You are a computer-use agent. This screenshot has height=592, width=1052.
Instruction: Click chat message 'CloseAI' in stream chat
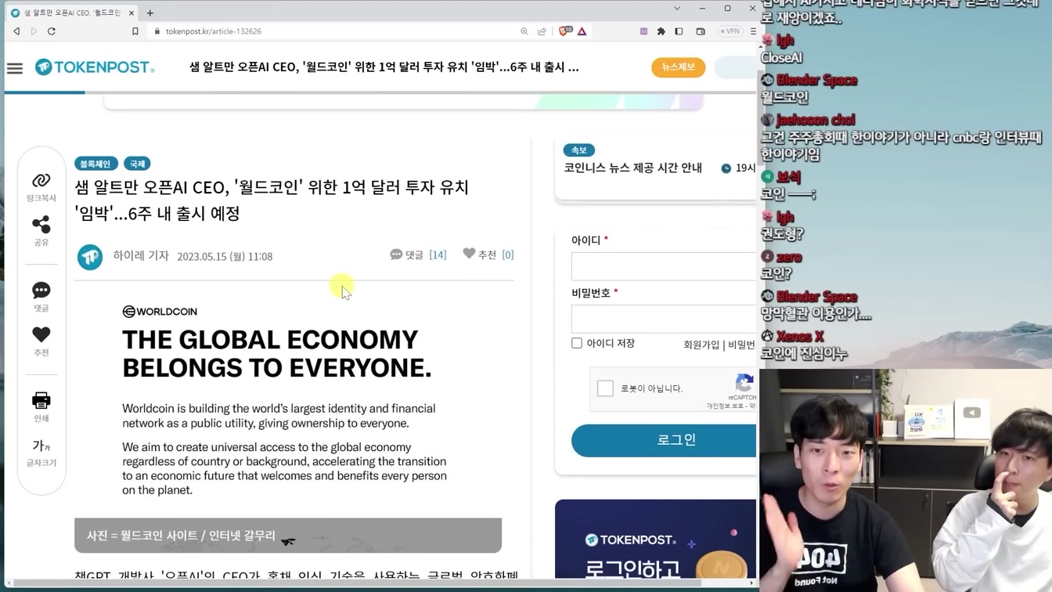coord(781,58)
